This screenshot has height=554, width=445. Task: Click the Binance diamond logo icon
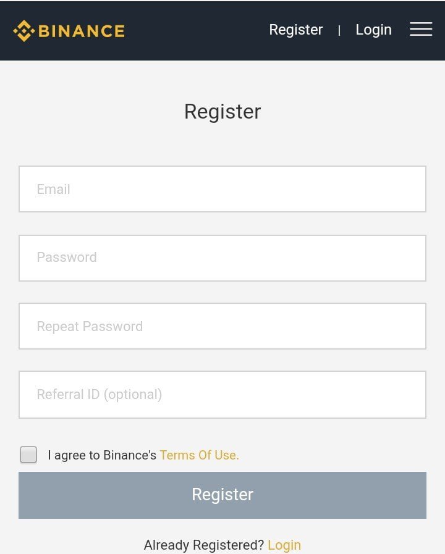23,30
